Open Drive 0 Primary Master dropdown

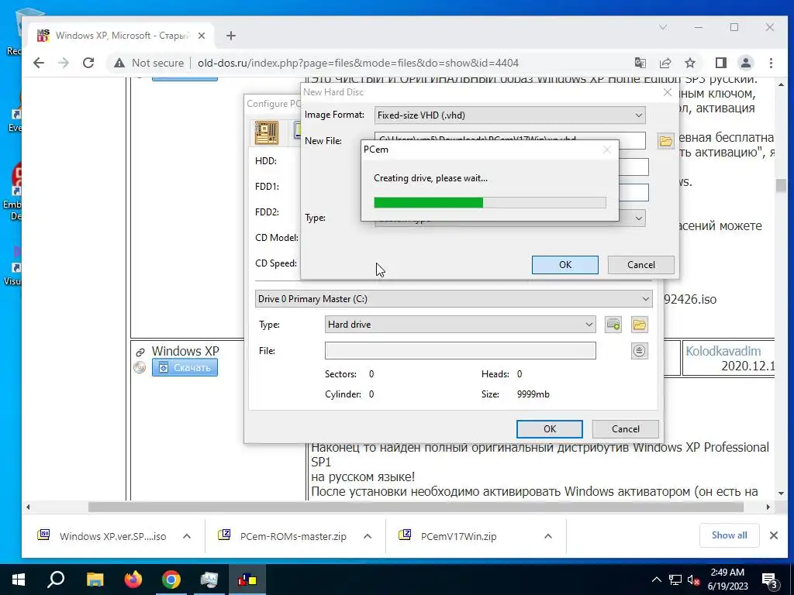[x=454, y=298]
